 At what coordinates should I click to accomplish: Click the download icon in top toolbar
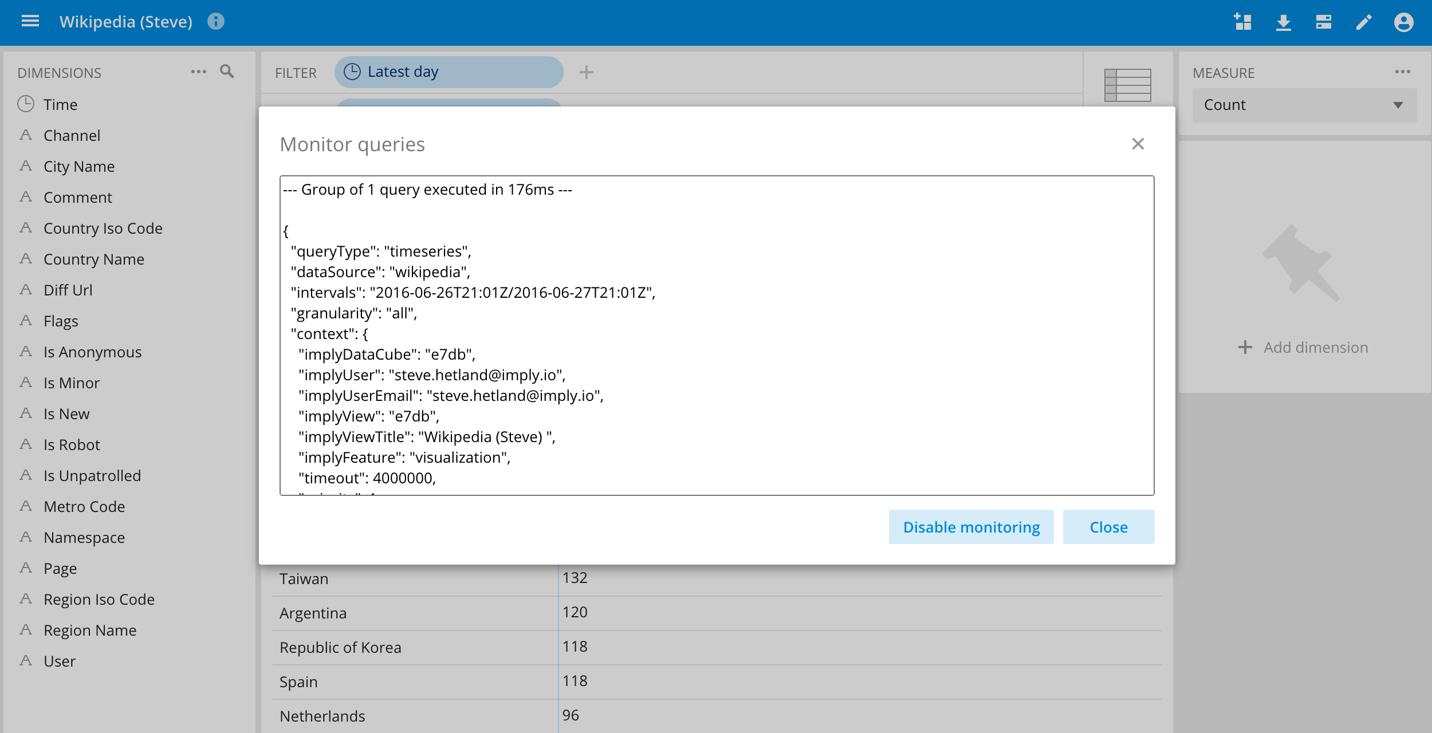1281,21
